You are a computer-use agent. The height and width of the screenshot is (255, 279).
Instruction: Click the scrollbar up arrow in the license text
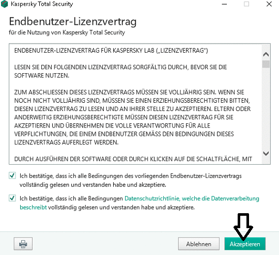(266, 54)
